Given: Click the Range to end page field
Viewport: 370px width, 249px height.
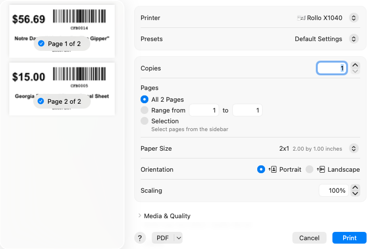Looking at the screenshot, I should point(247,110).
